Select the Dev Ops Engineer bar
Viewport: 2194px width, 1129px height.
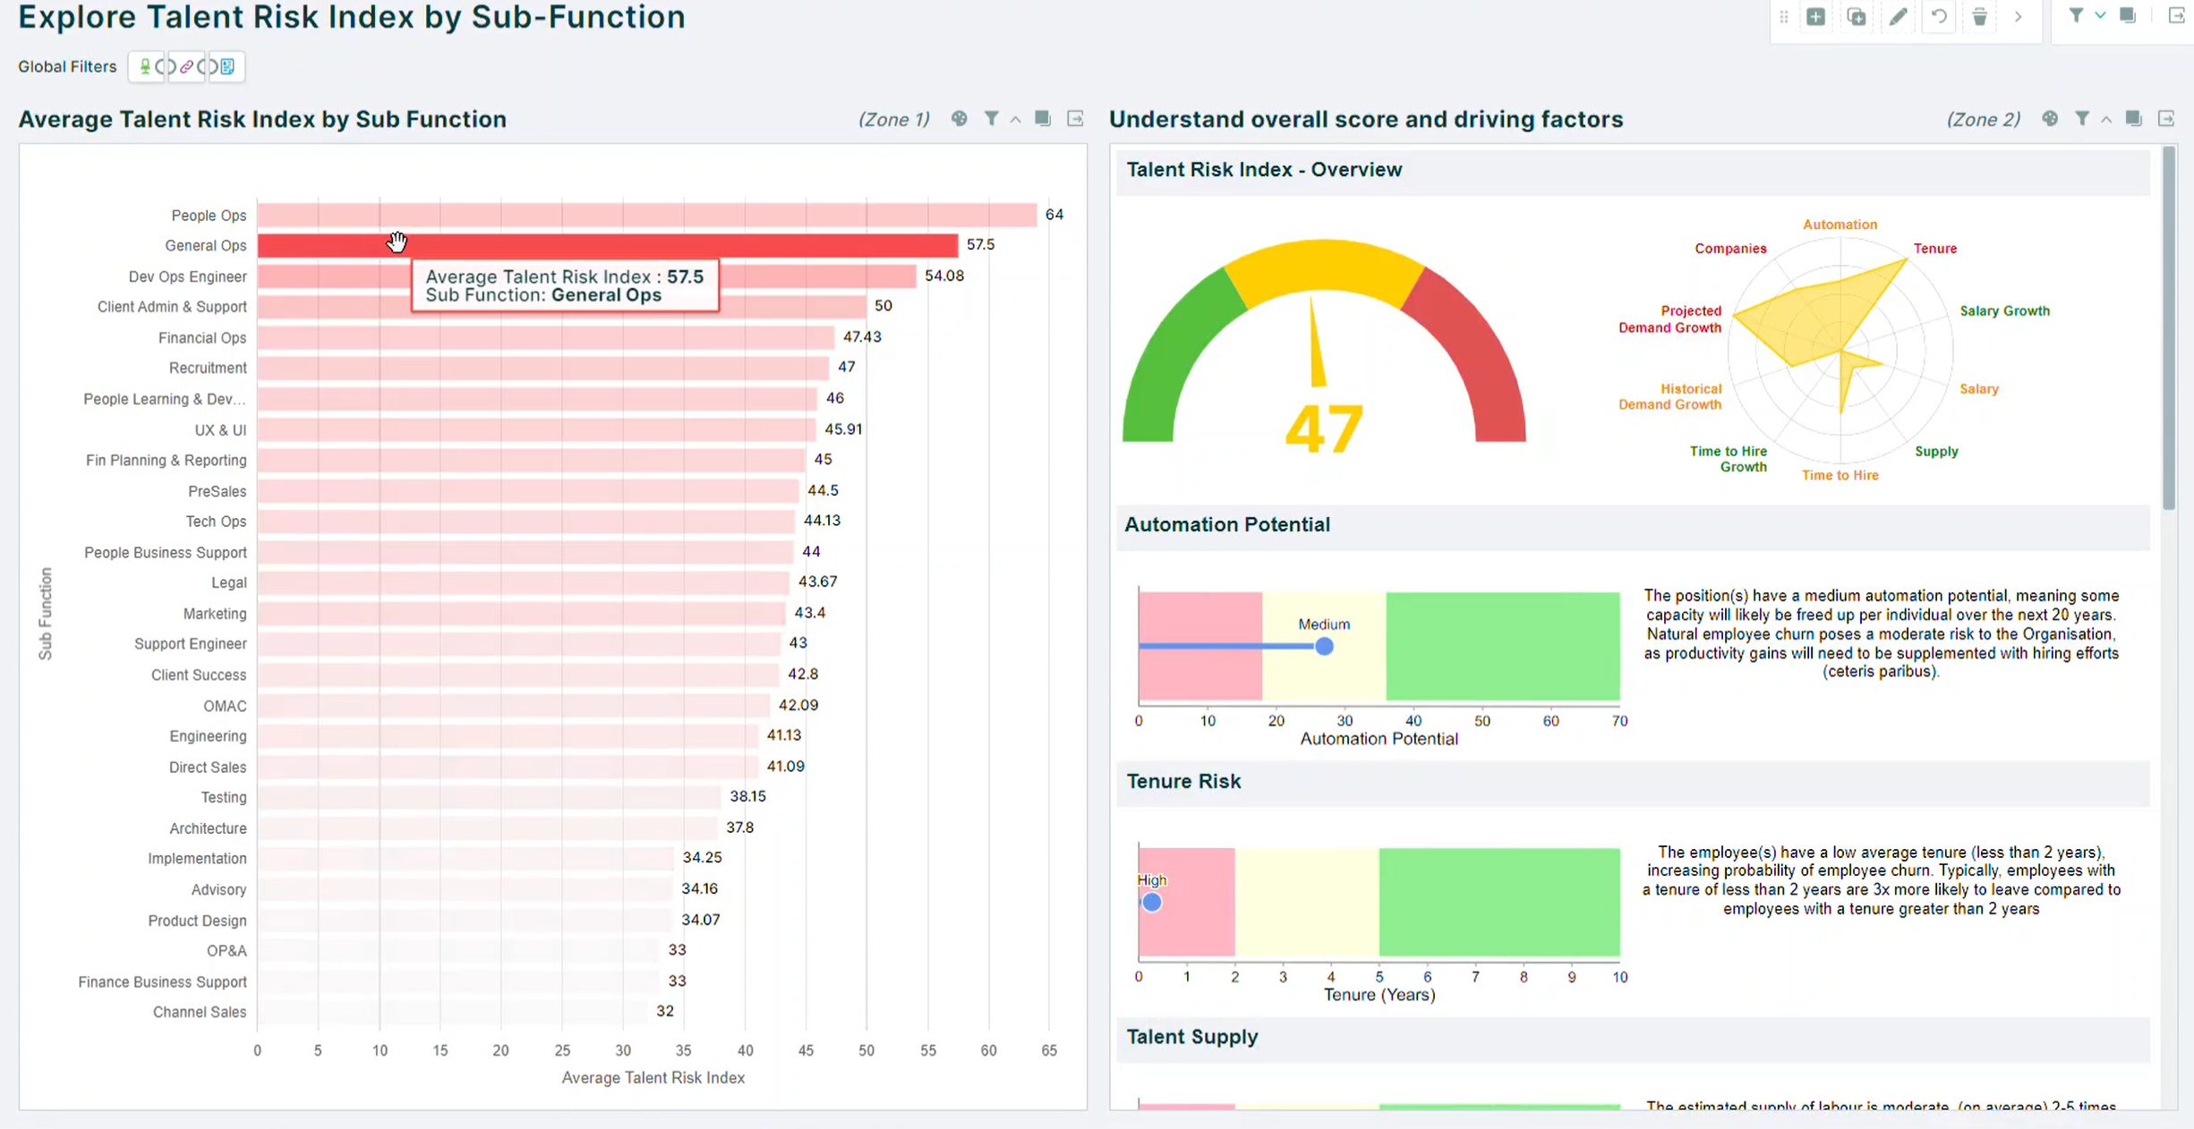pos(587,276)
